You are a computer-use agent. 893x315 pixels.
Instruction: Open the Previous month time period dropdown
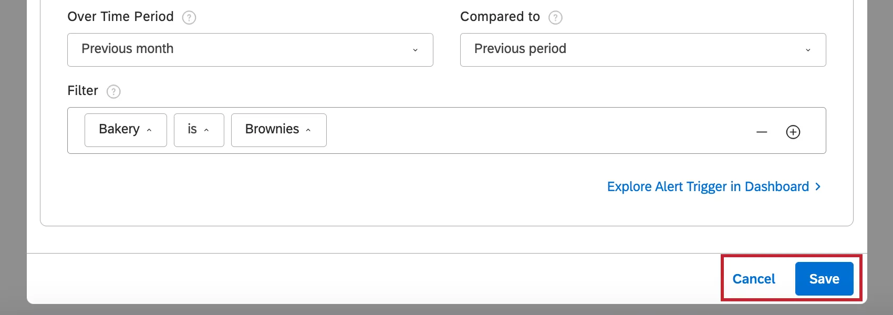coord(250,49)
